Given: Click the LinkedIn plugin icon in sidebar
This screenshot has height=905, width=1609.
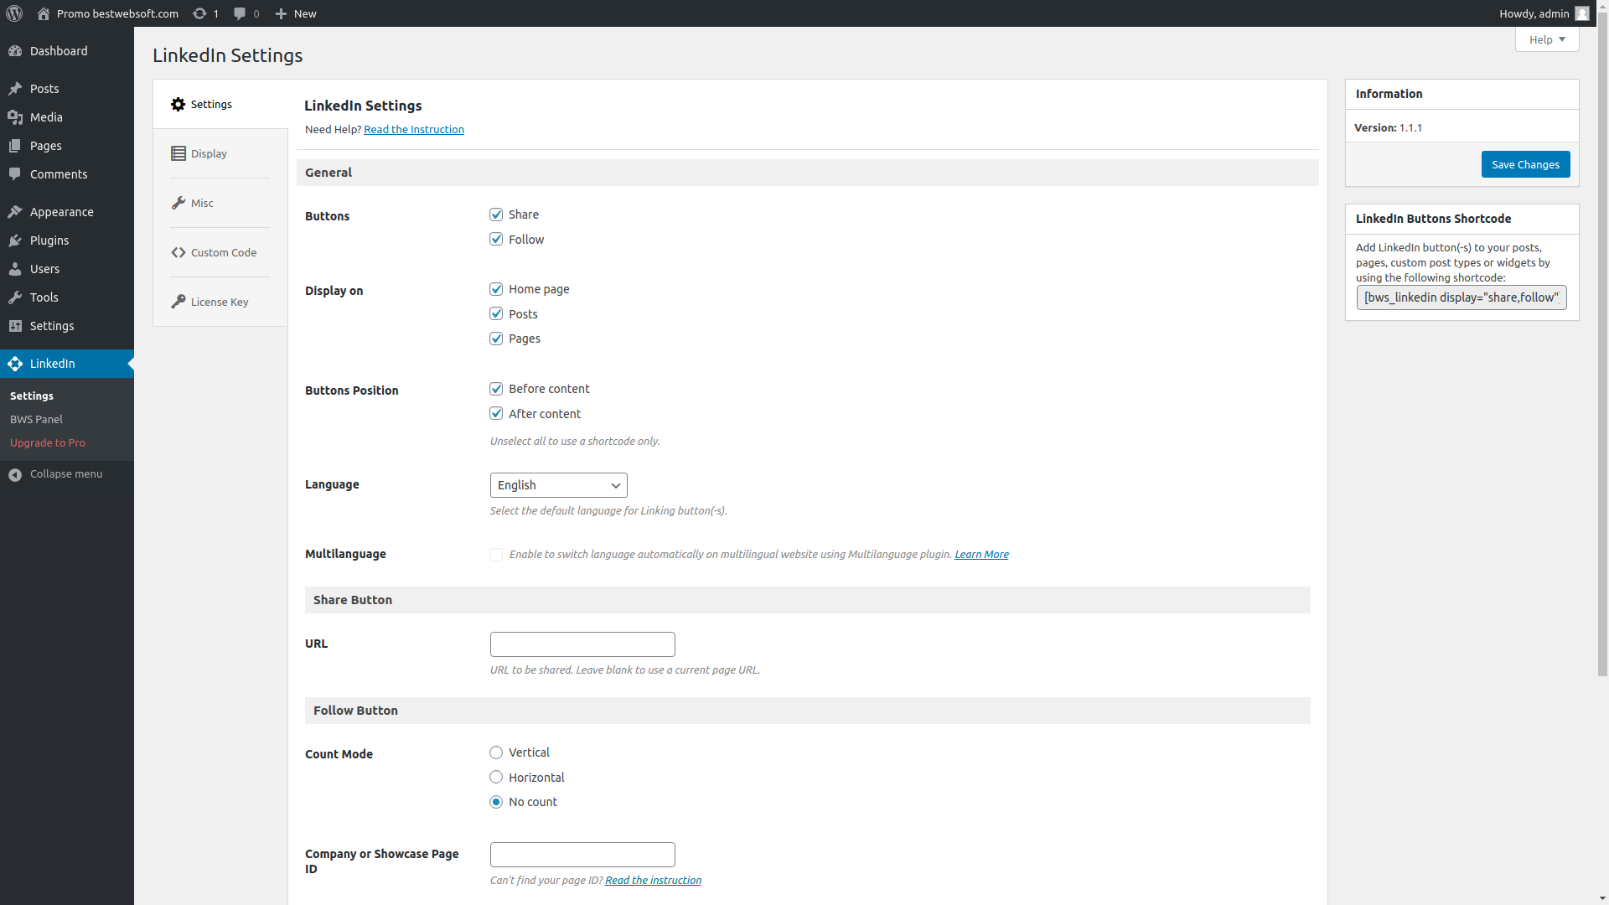Looking at the screenshot, I should [x=15, y=364].
